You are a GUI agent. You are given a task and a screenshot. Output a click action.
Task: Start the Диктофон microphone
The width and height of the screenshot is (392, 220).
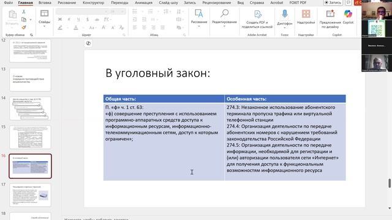pyautogui.click(x=284, y=13)
